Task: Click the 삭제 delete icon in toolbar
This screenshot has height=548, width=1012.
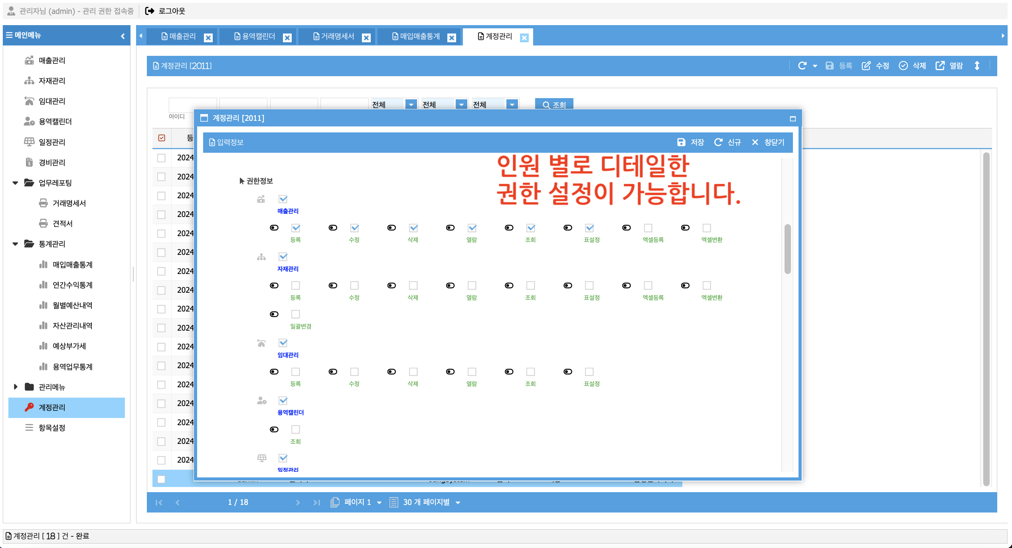Action: tap(903, 66)
